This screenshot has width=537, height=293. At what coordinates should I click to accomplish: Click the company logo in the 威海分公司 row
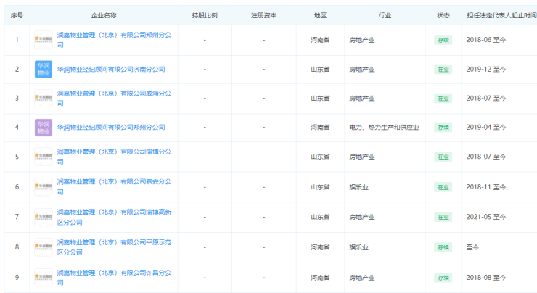[44, 98]
